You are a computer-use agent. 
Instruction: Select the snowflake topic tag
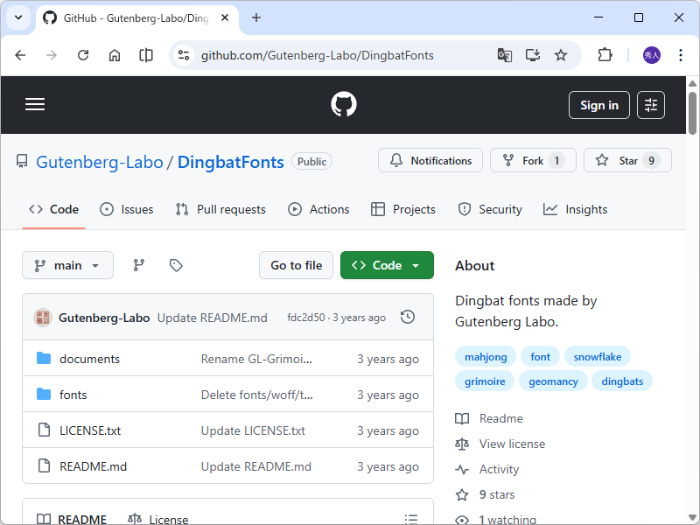point(598,357)
